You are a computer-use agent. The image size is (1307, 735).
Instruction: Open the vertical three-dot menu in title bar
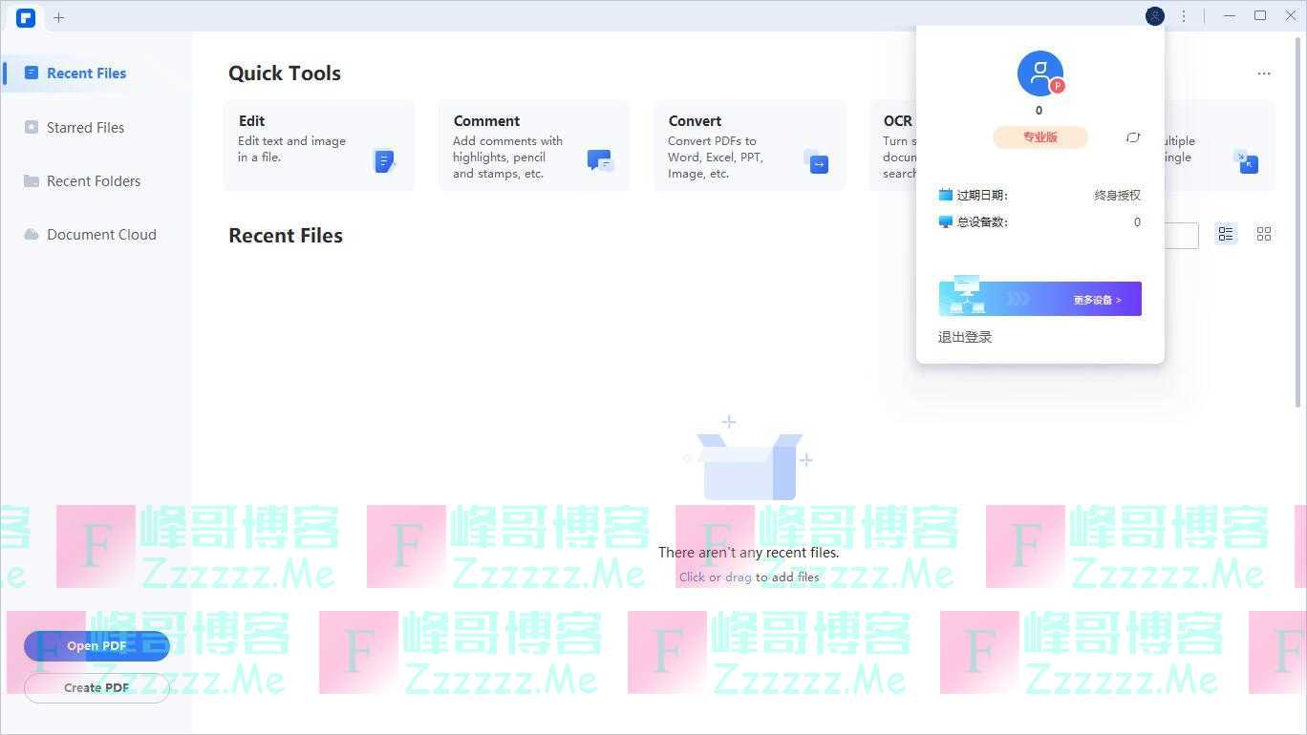click(1184, 16)
